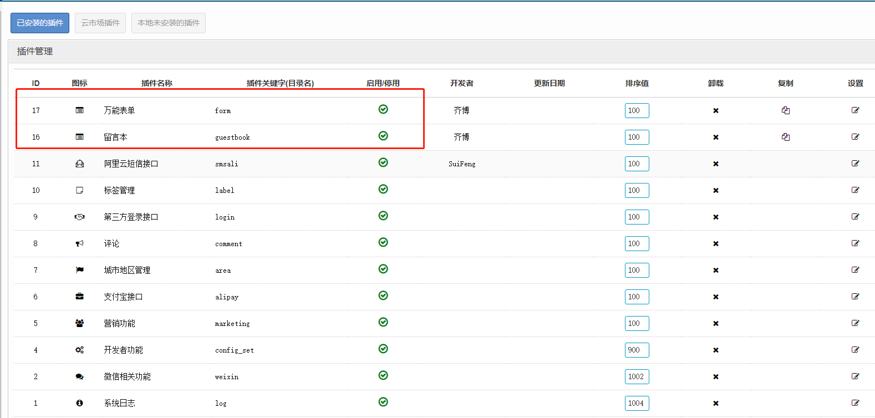The width and height of the screenshot is (875, 418).
Task: Switch to 云市场插件 tab
Action: [100, 23]
